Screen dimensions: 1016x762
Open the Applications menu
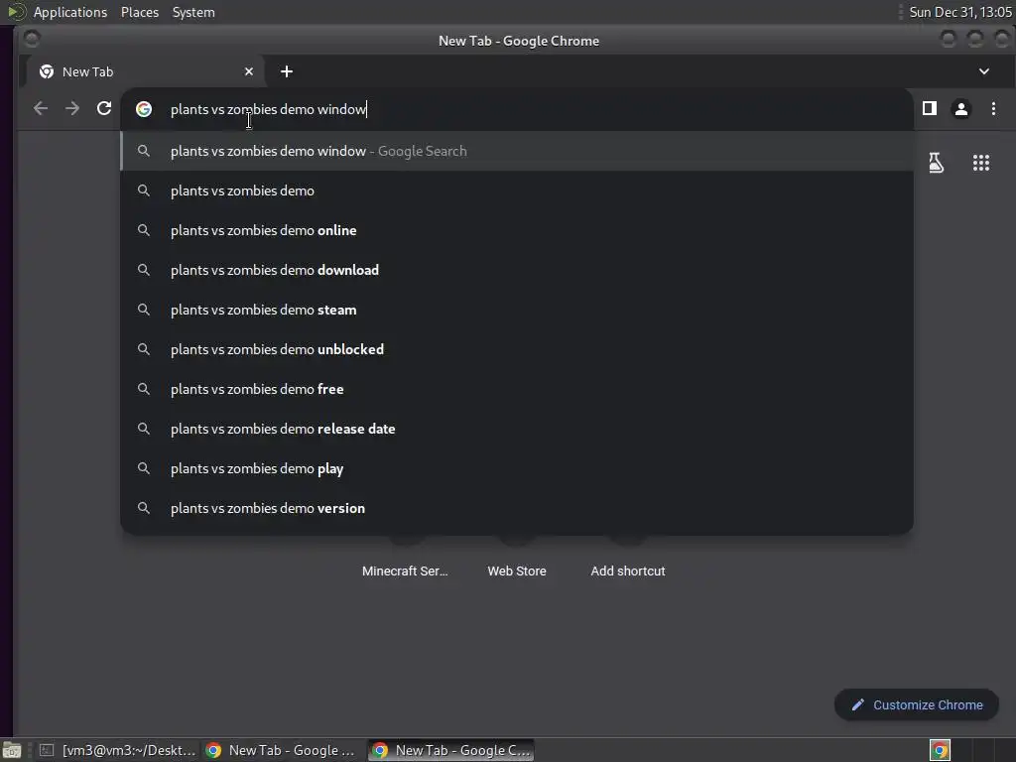point(70,12)
